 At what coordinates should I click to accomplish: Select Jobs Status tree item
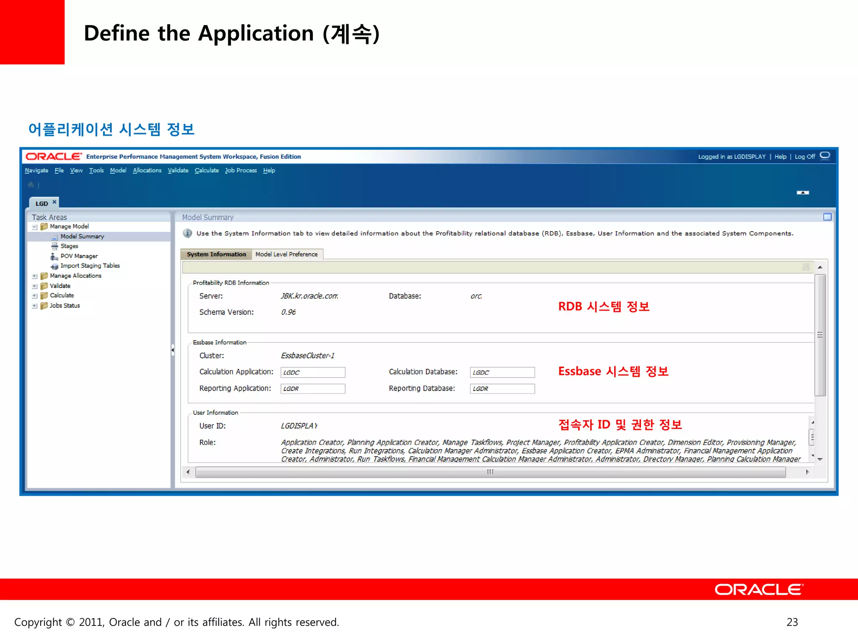65,306
